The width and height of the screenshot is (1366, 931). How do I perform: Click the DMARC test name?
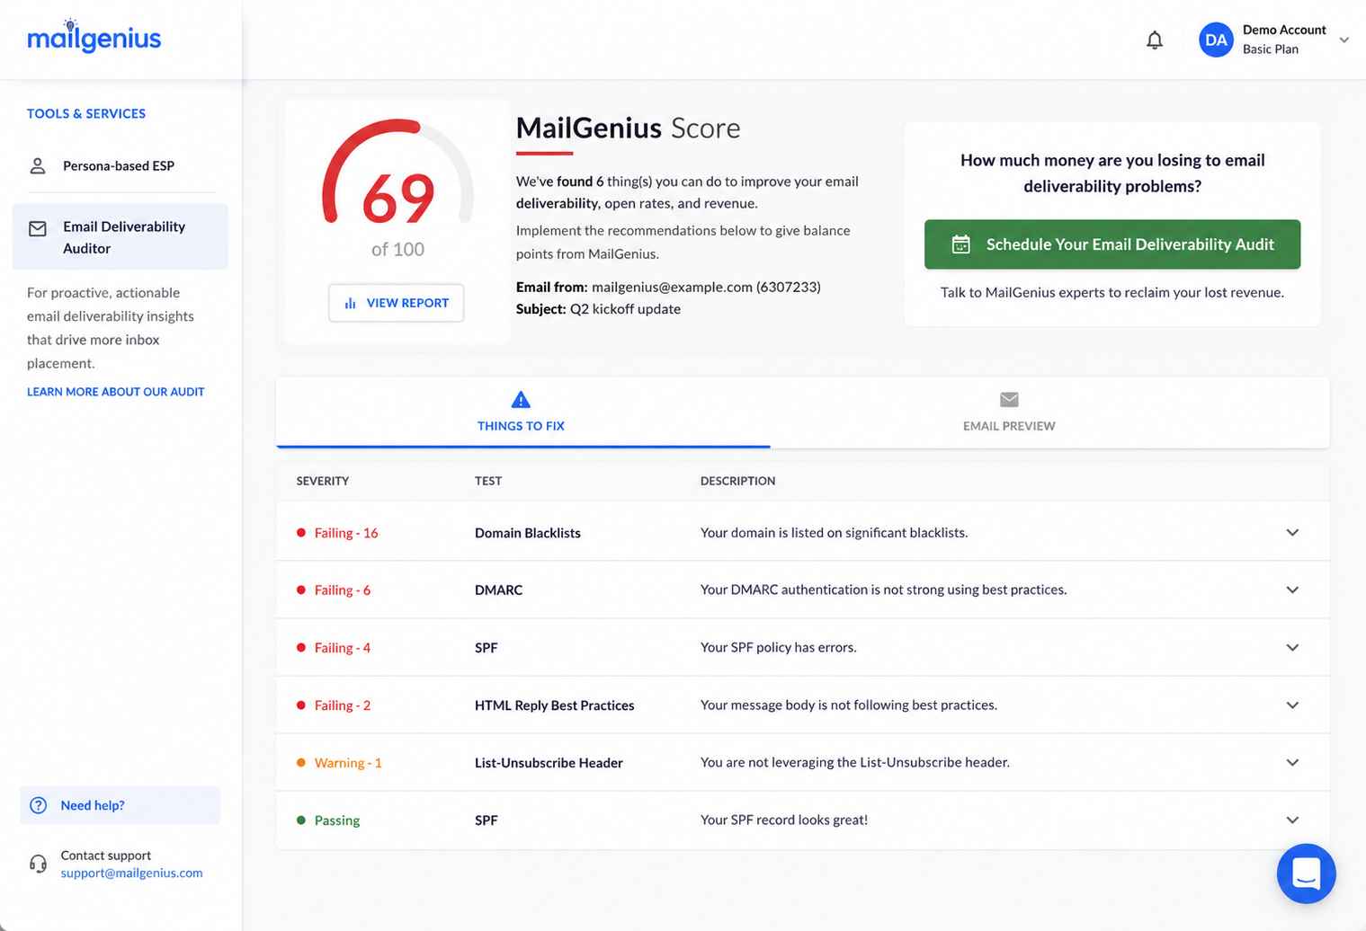(498, 590)
